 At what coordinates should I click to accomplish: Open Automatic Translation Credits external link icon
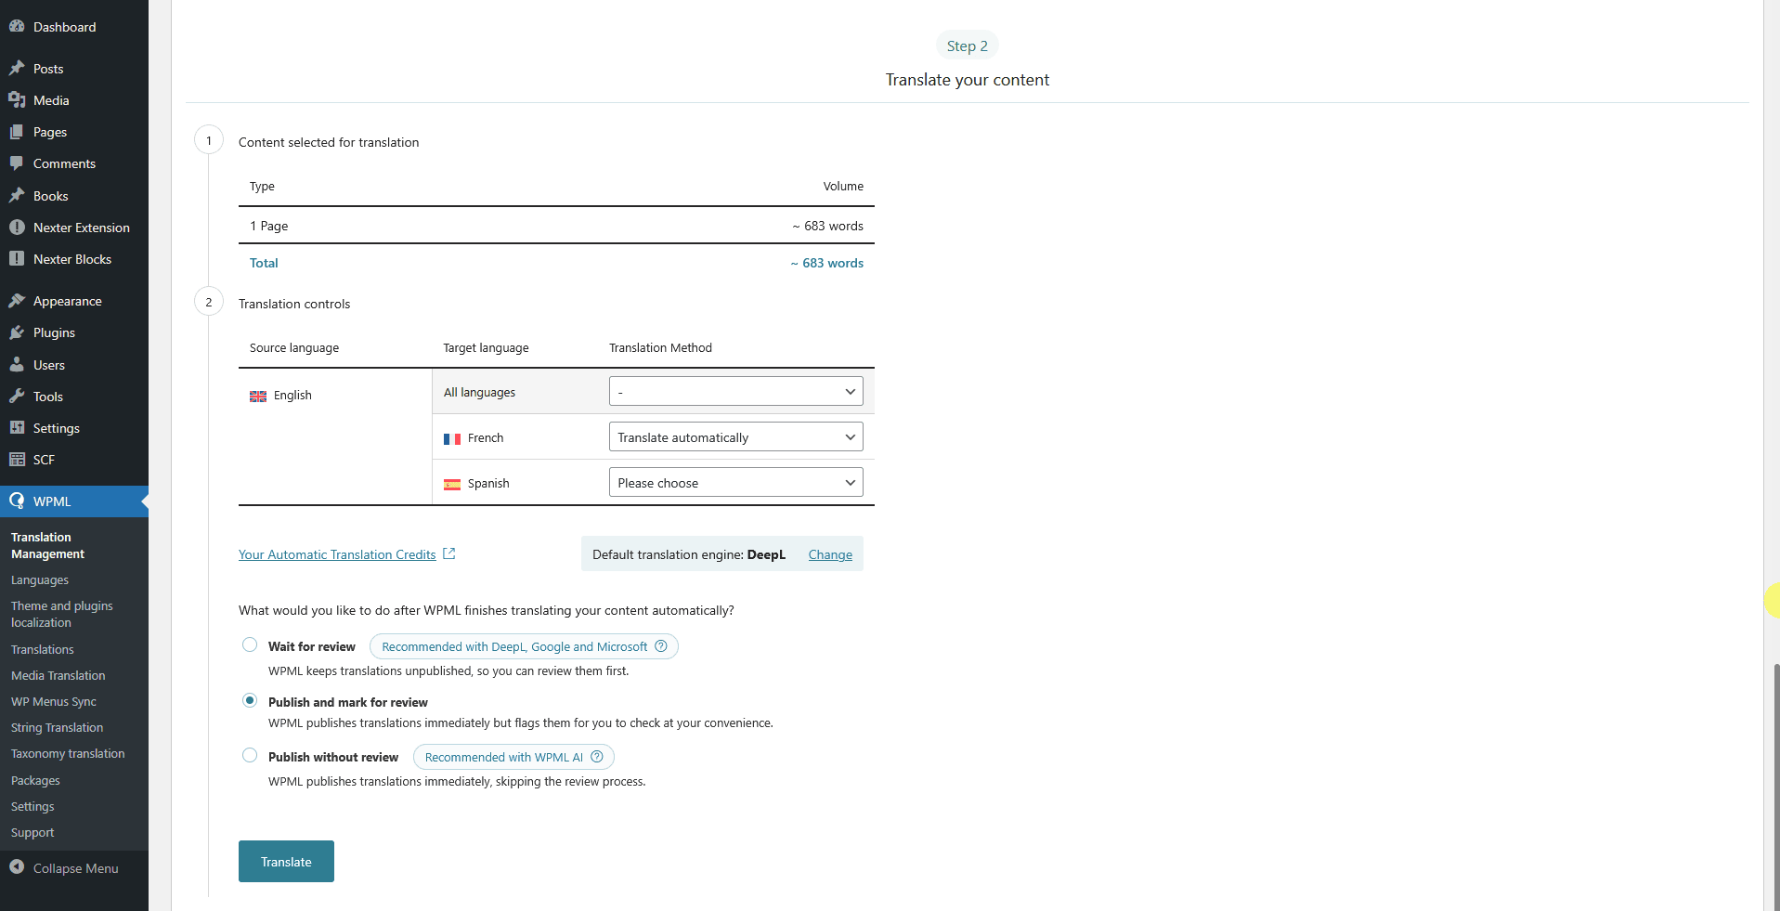tap(448, 553)
